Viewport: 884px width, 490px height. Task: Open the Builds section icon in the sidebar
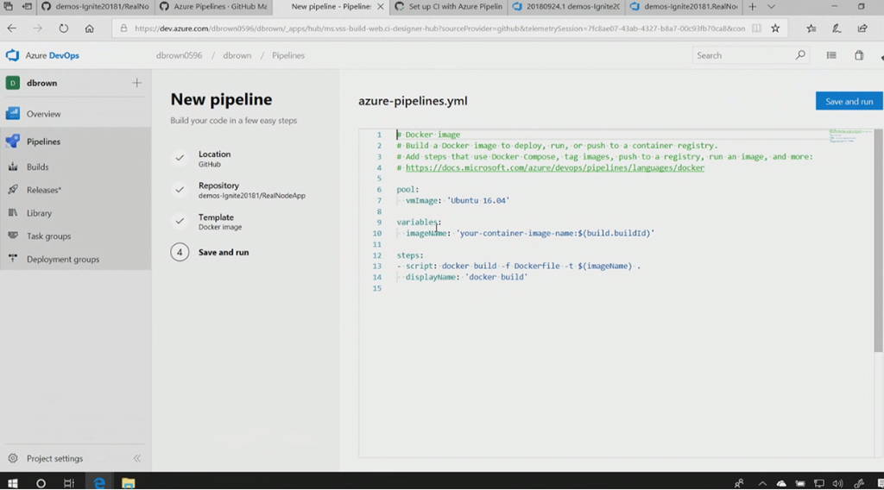tap(13, 166)
